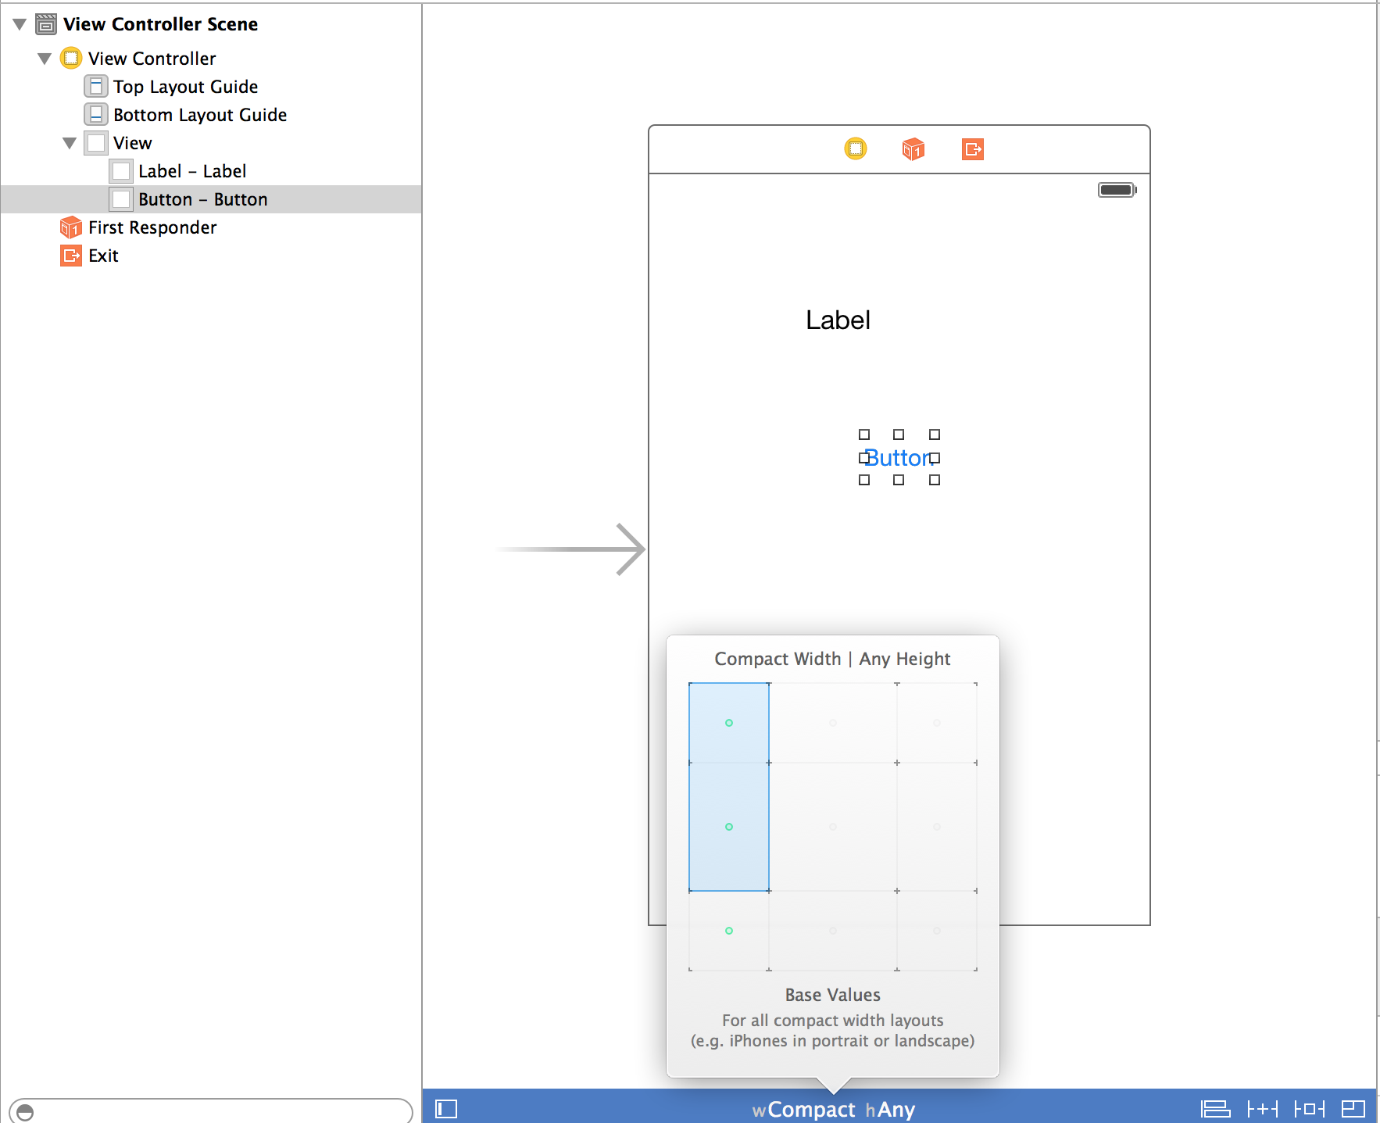Click the filter icon in outline search
The width and height of the screenshot is (1380, 1123).
pyautogui.click(x=25, y=1112)
